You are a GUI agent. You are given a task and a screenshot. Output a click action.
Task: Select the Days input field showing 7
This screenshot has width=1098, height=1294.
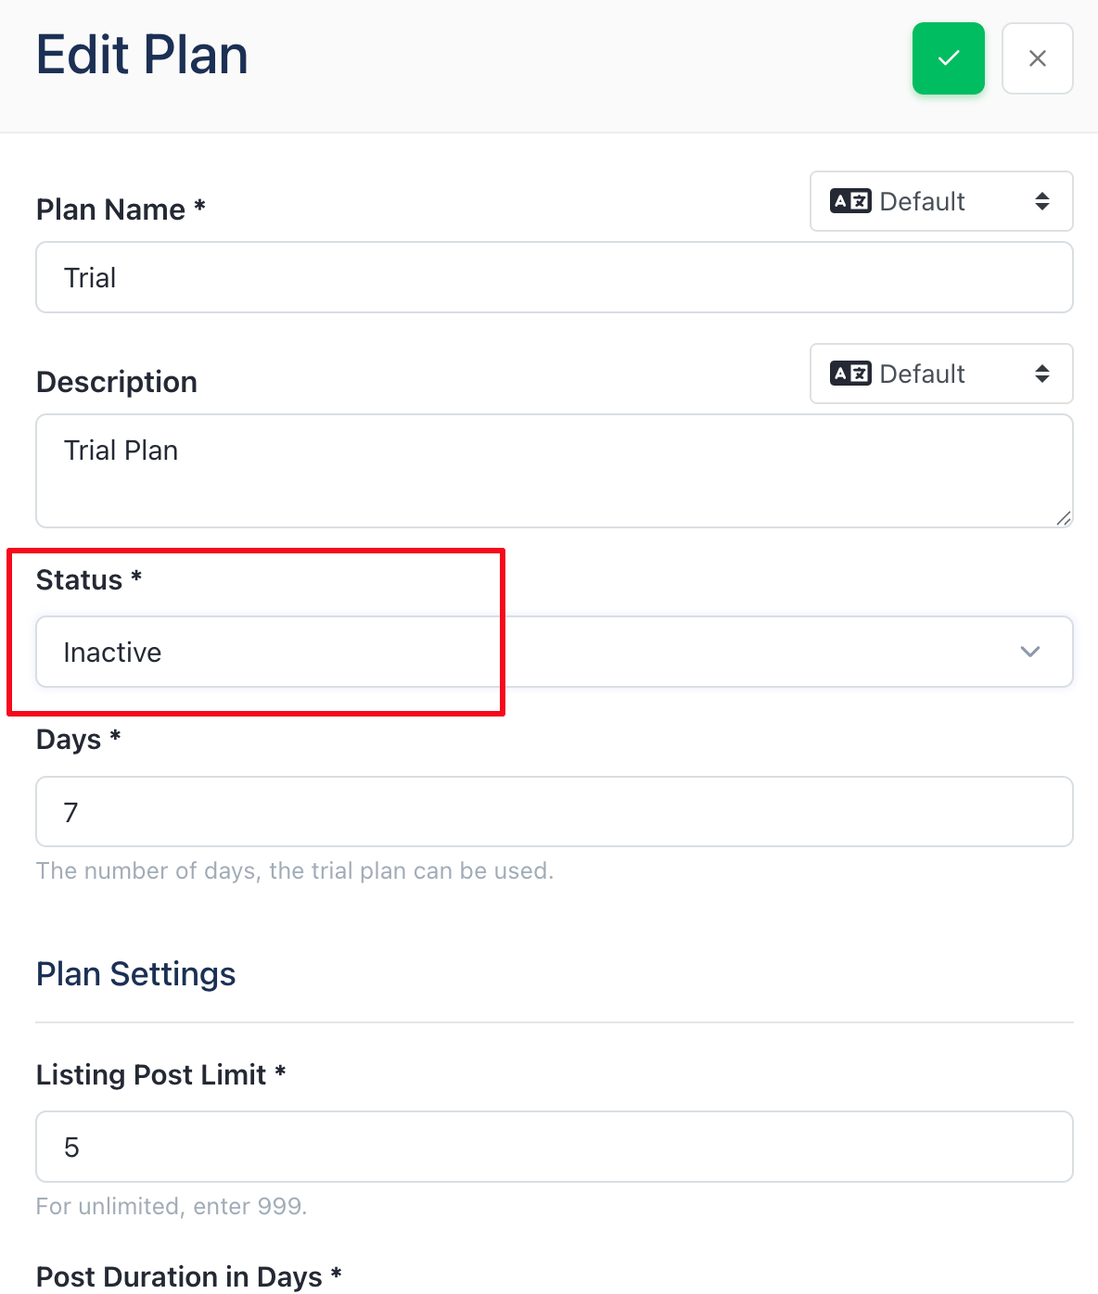pyautogui.click(x=555, y=812)
